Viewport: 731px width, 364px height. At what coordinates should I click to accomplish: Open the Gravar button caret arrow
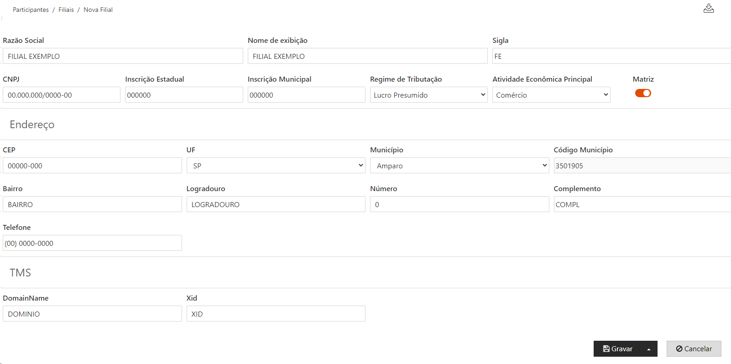coord(648,349)
